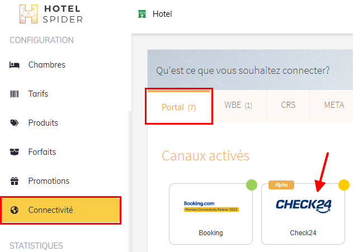Click the Hotel name in header
This screenshot has height=252, width=354.
click(162, 14)
